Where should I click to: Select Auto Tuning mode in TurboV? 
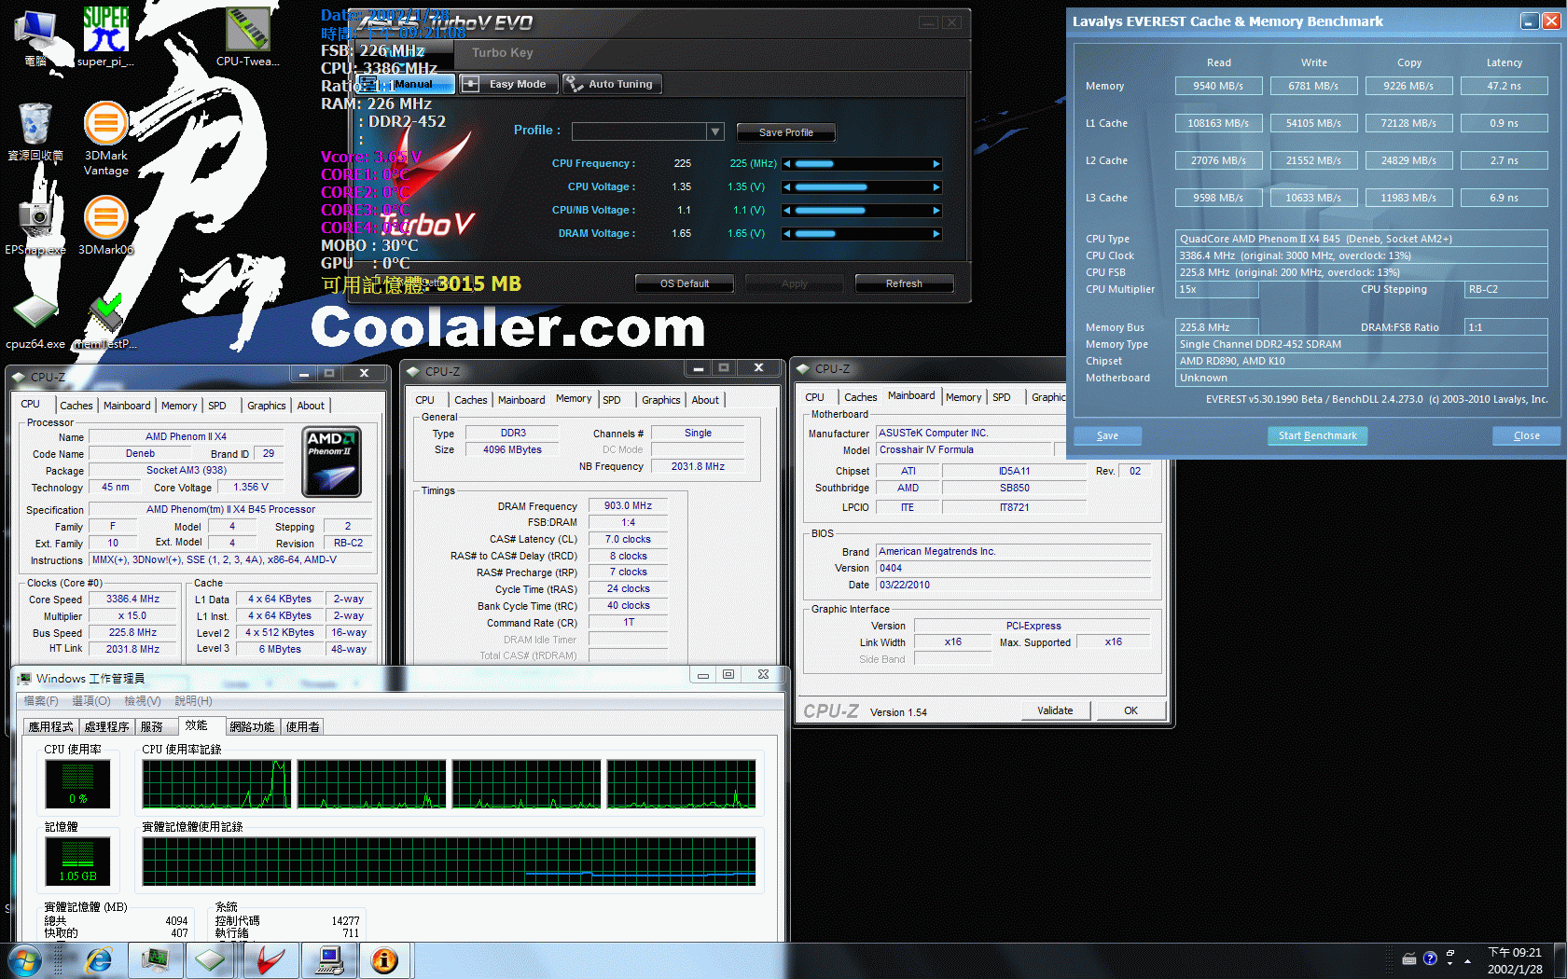[611, 84]
